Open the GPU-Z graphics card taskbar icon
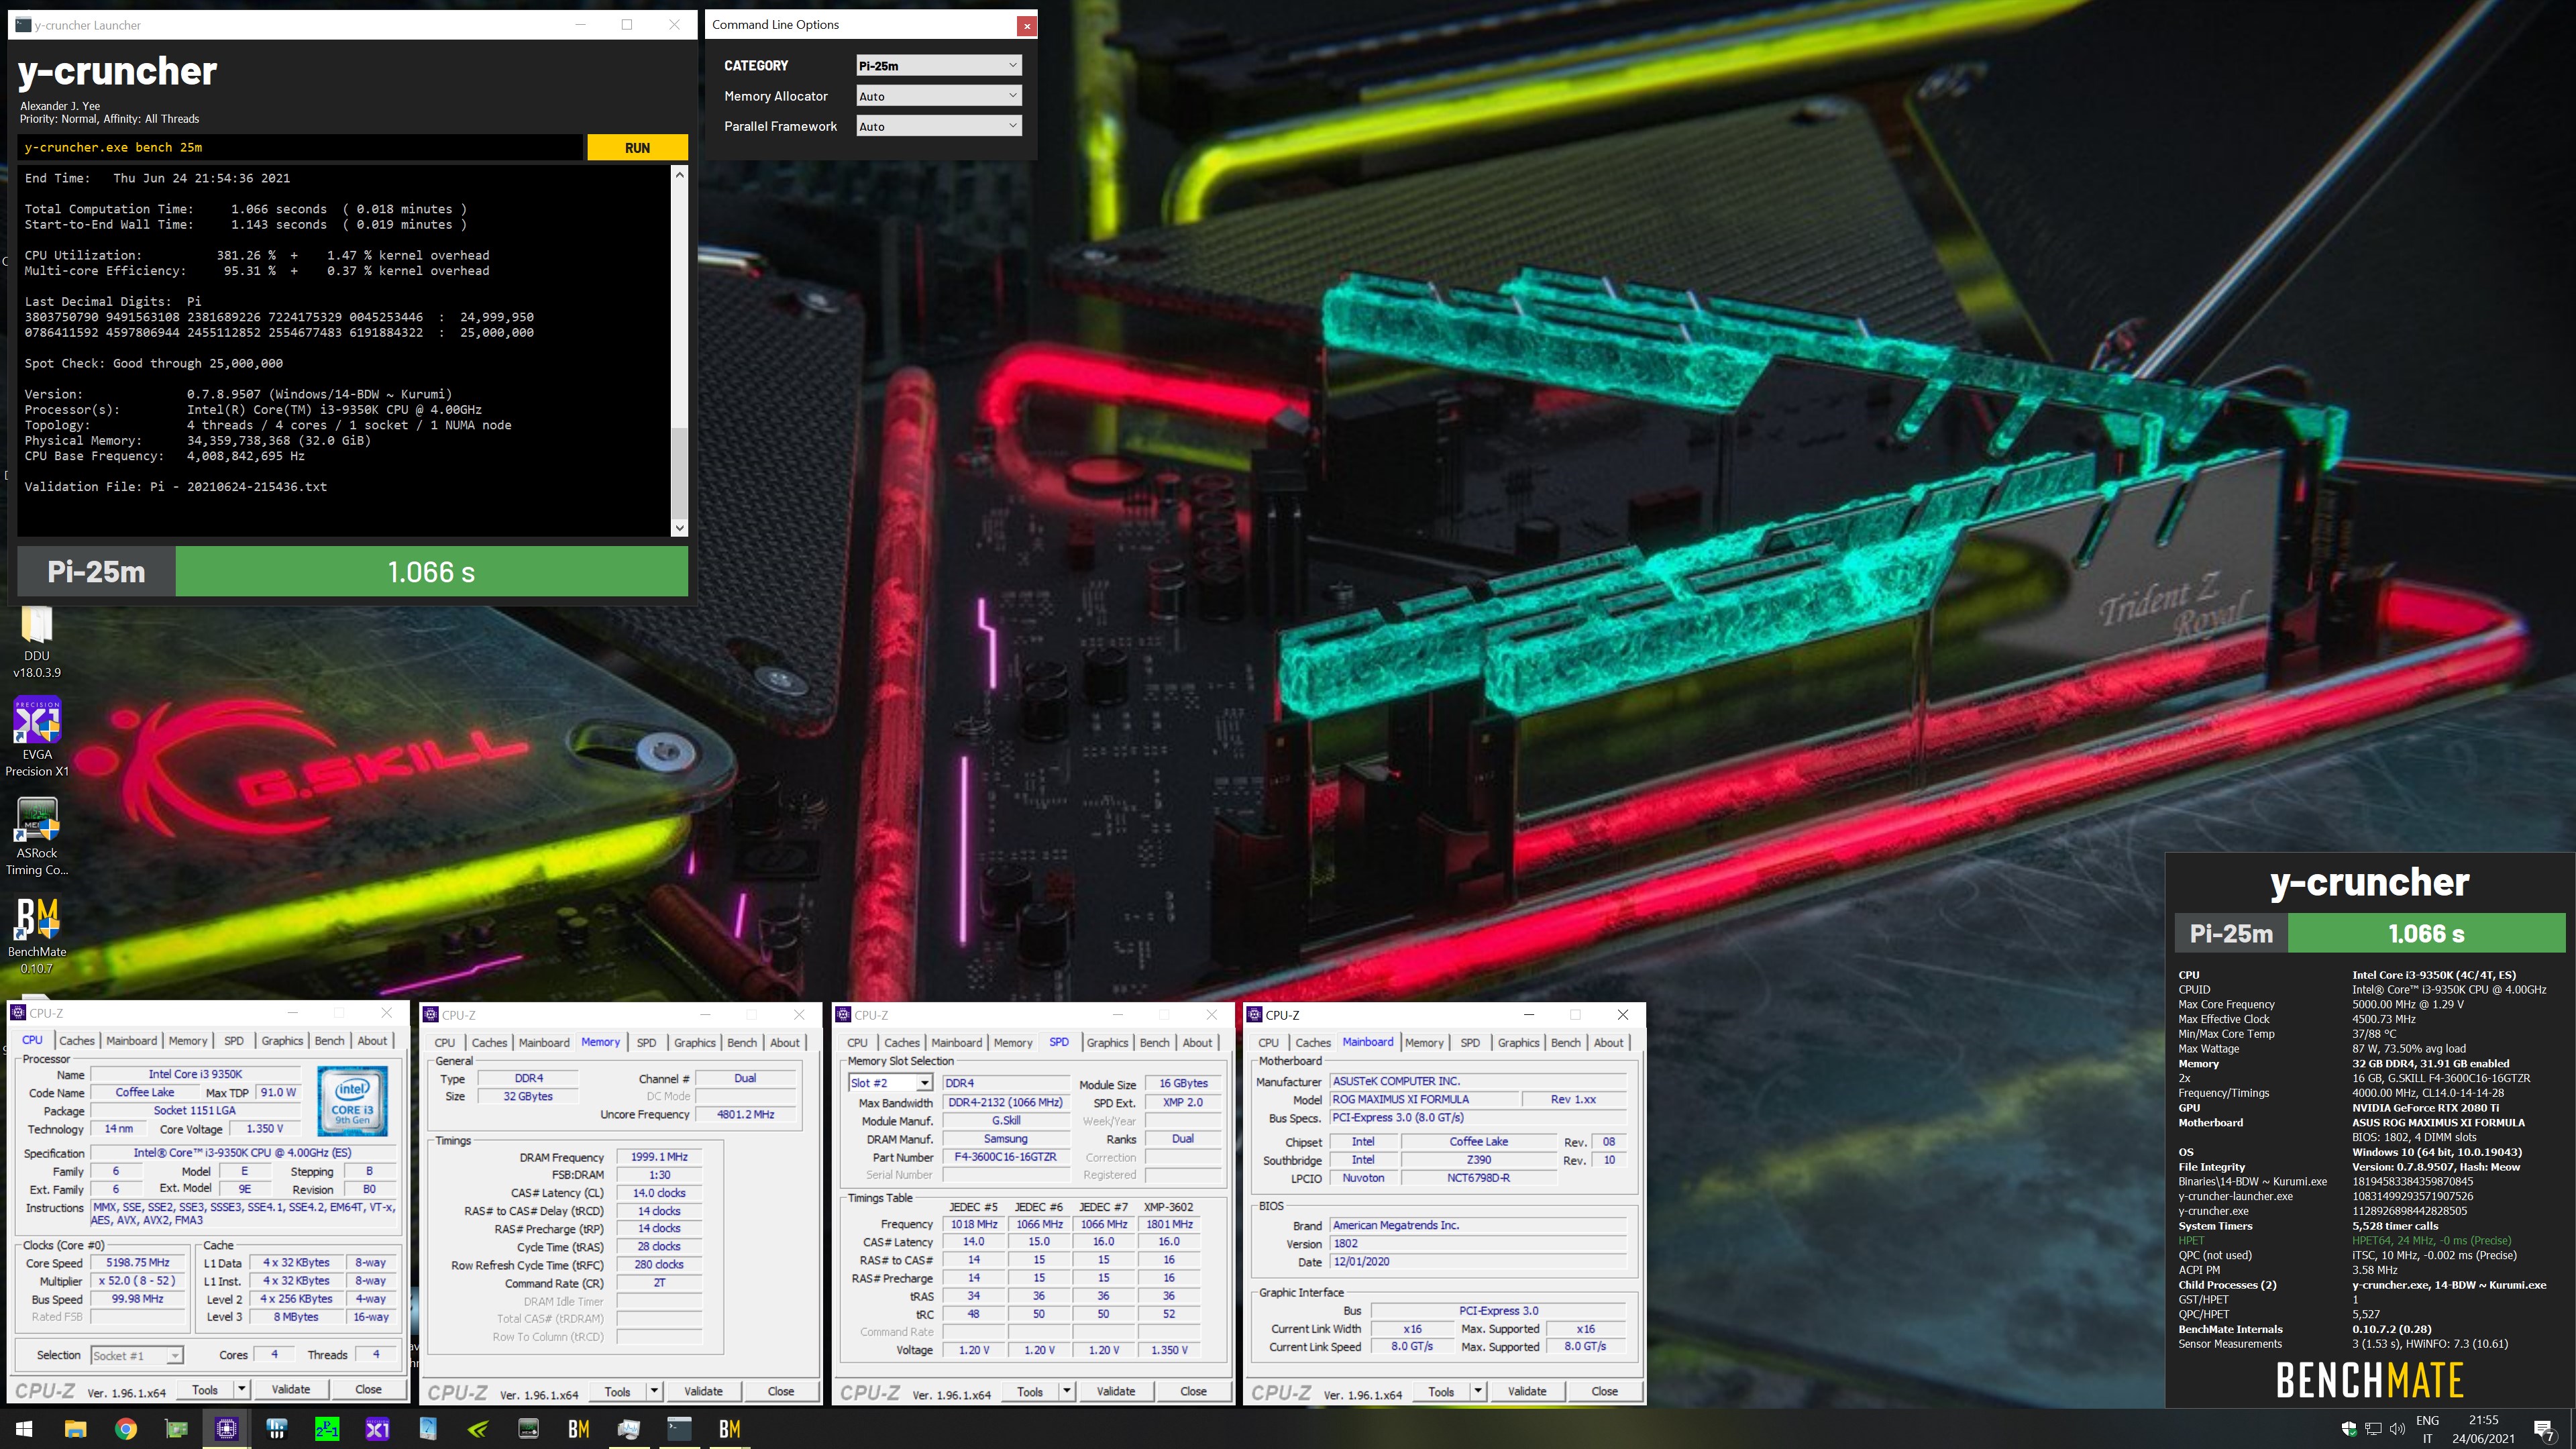This screenshot has height=1449, width=2576. [x=176, y=1429]
